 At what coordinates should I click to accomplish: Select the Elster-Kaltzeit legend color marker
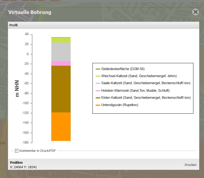[98, 98]
